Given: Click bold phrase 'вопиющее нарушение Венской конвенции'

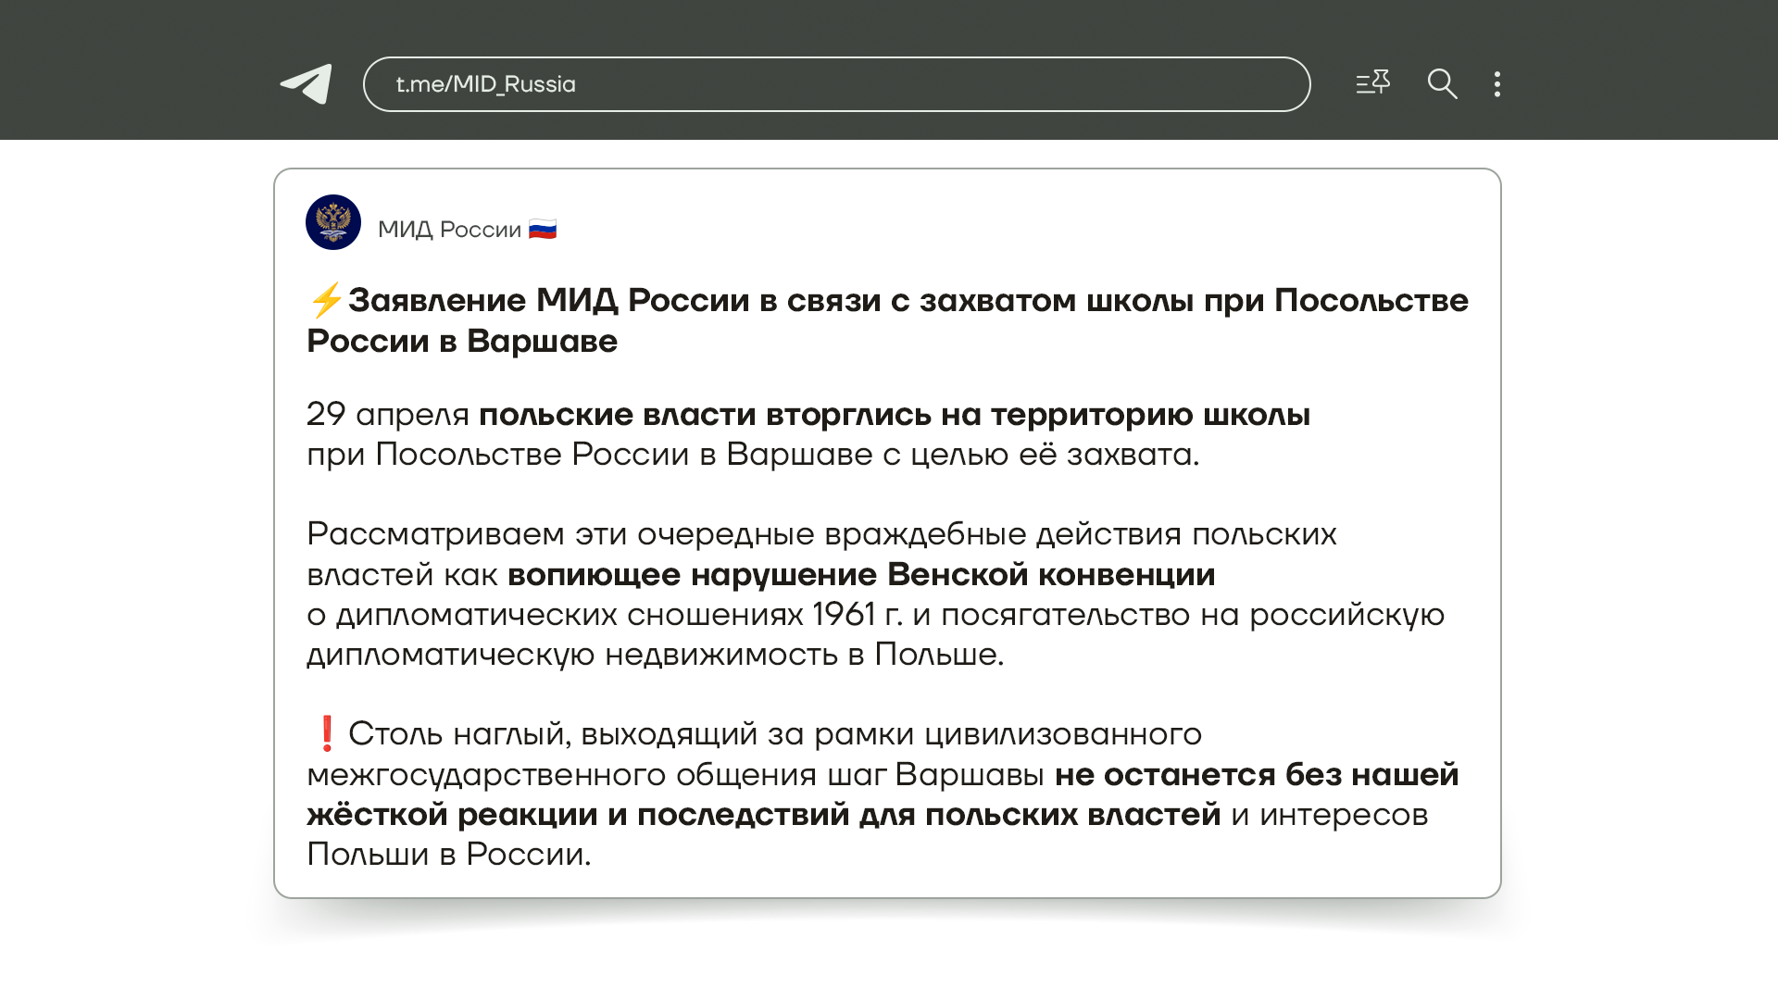Looking at the screenshot, I should (861, 575).
